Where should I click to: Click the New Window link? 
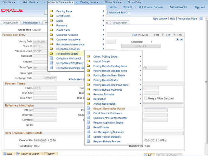click(160, 19)
